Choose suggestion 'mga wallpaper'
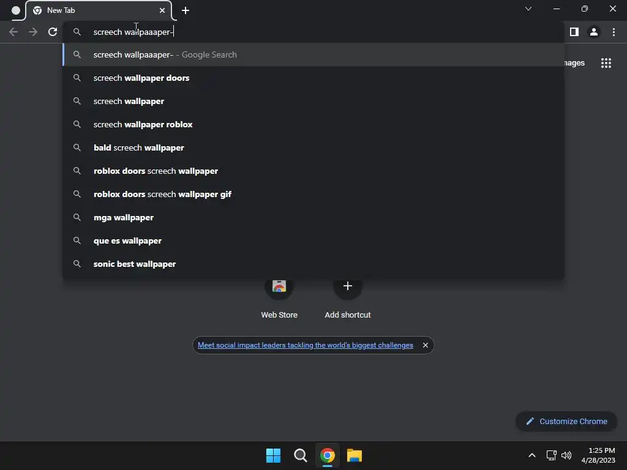The height and width of the screenshot is (470, 627). point(313,217)
